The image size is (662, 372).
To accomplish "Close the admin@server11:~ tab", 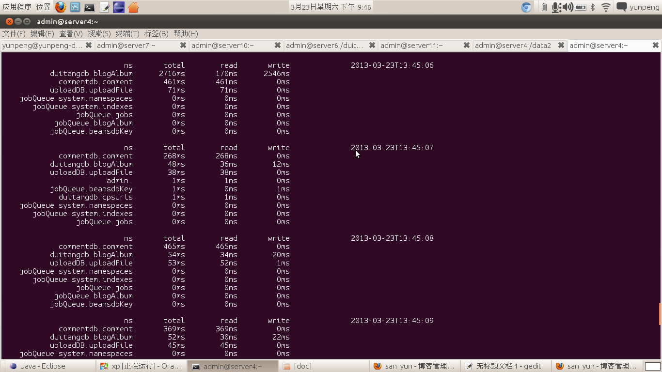I will (x=467, y=45).
